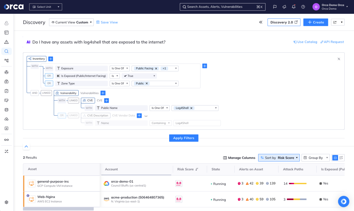Switch to alternate flow view toggle
The image size is (354, 211).
coord(341,158)
